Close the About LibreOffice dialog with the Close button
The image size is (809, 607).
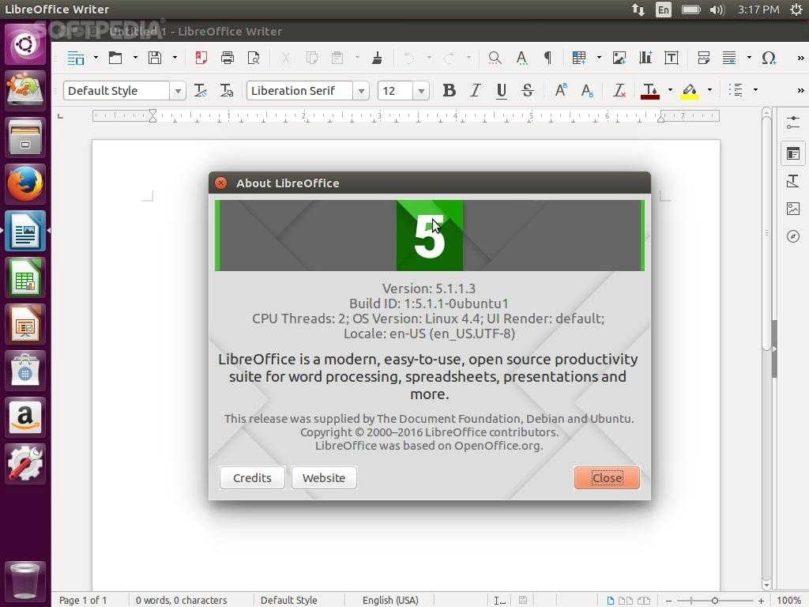point(607,477)
